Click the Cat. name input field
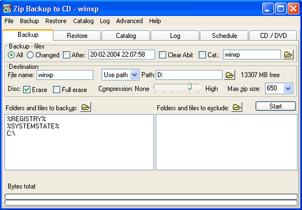The width and height of the screenshot is (302, 210). point(252,55)
